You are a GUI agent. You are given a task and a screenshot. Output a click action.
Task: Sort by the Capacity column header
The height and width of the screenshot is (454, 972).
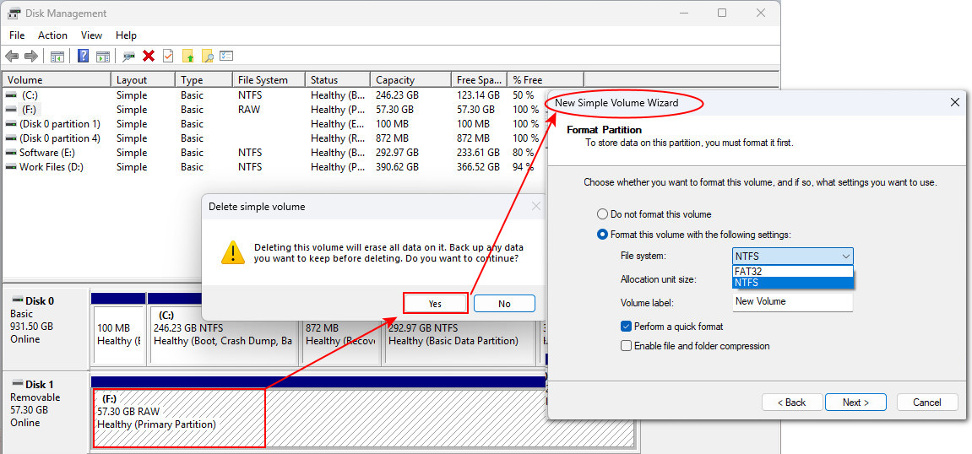[x=410, y=80]
